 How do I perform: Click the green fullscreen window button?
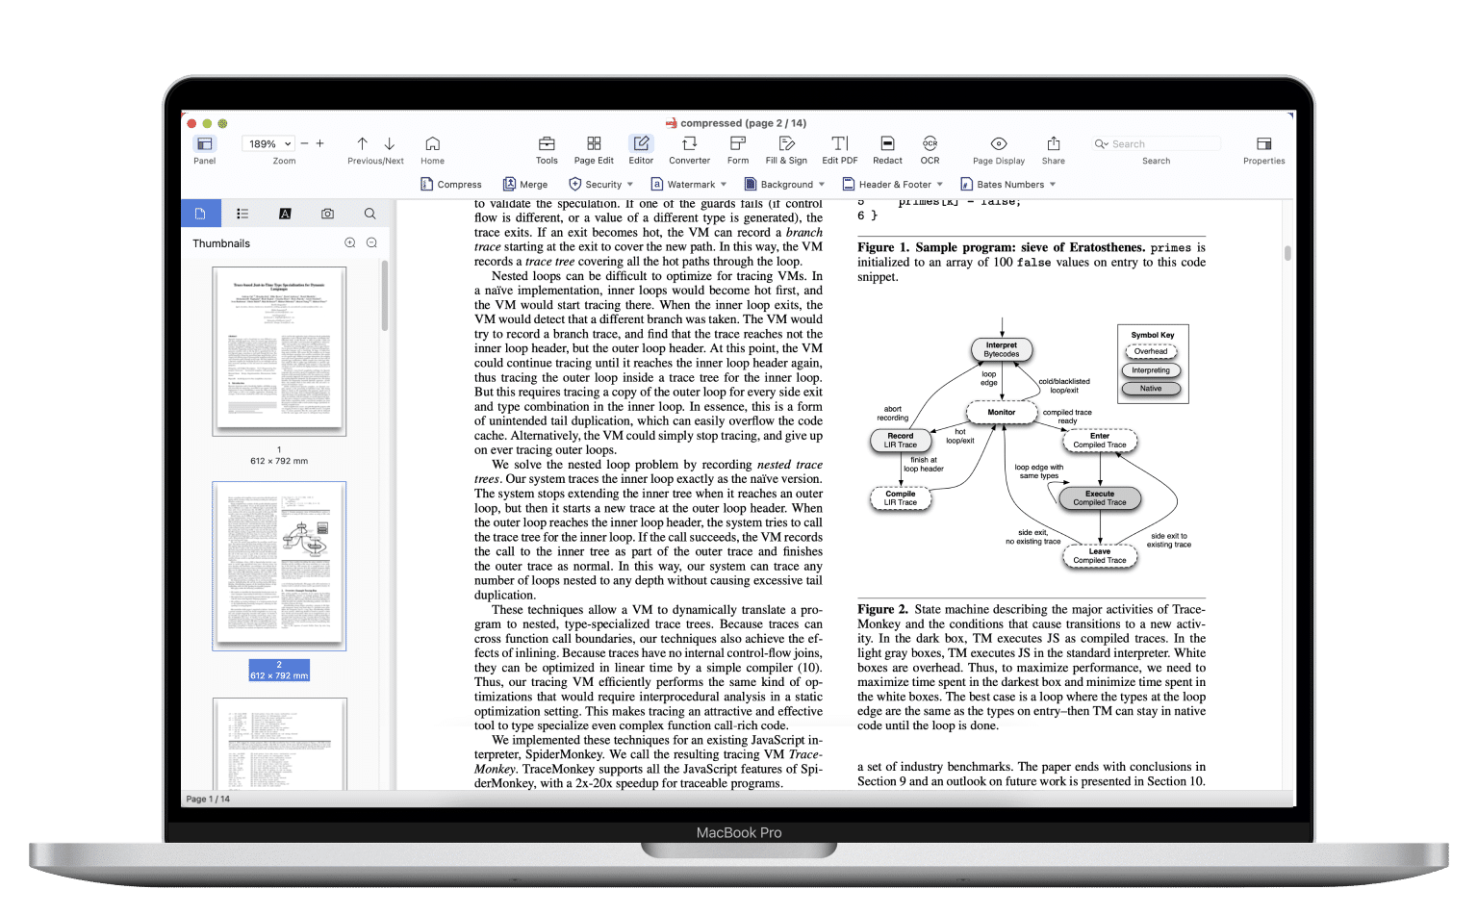click(x=222, y=123)
